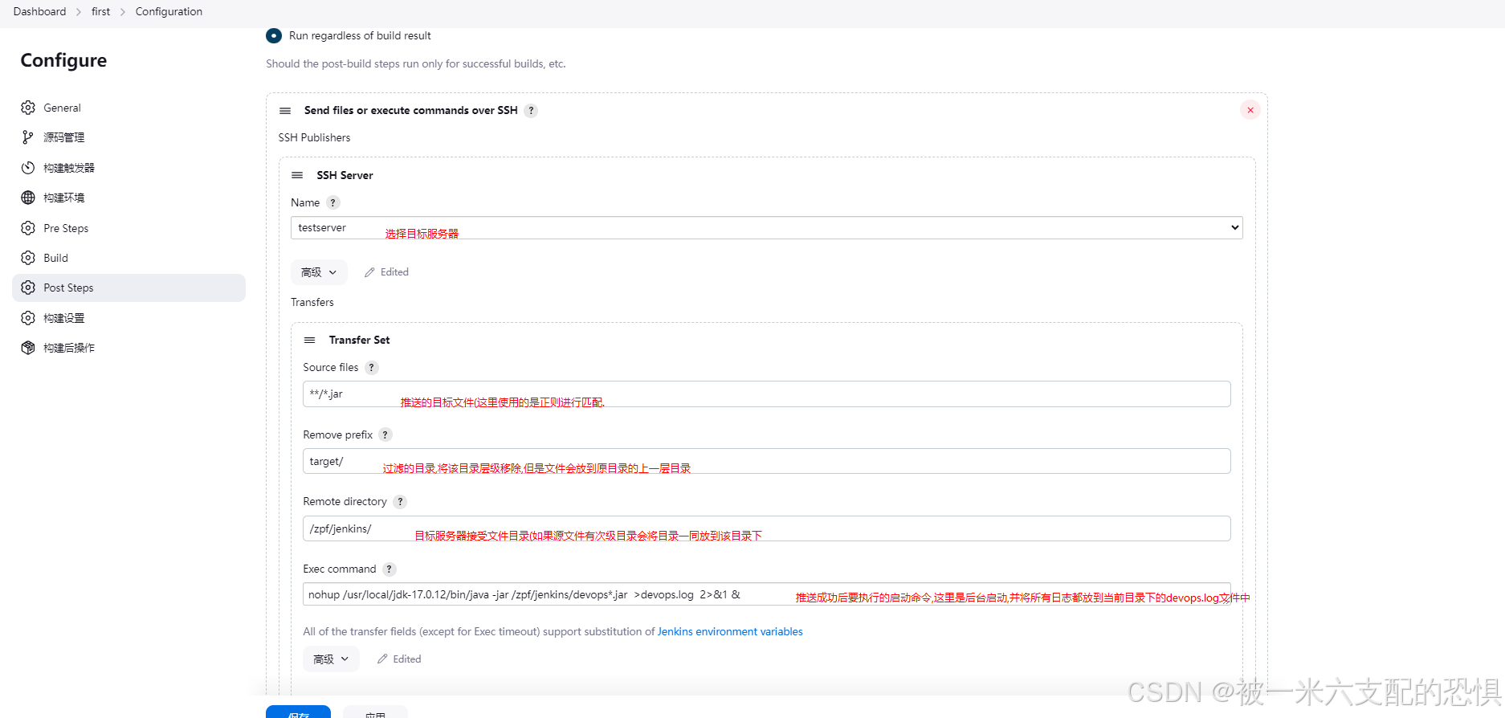Image resolution: width=1505 pixels, height=718 pixels.
Task: Open help for Remote directory
Action: point(400,502)
